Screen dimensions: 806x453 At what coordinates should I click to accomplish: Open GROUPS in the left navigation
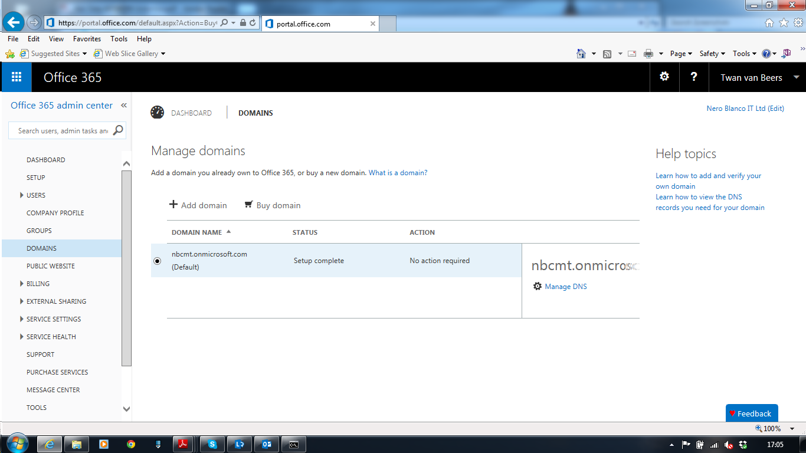click(39, 231)
